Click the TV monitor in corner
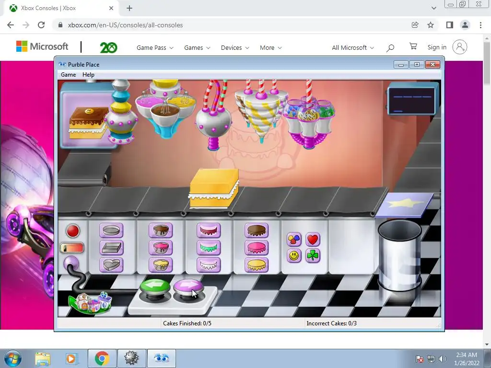 pyautogui.click(x=412, y=100)
